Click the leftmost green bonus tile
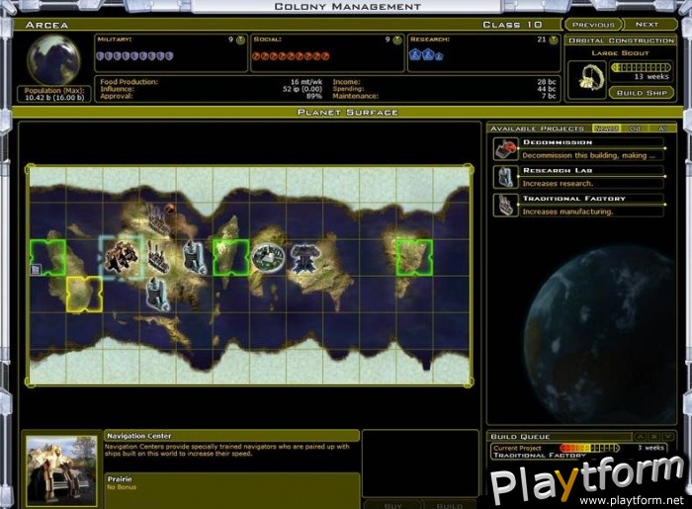The height and width of the screenshot is (509, 692). coord(48,258)
